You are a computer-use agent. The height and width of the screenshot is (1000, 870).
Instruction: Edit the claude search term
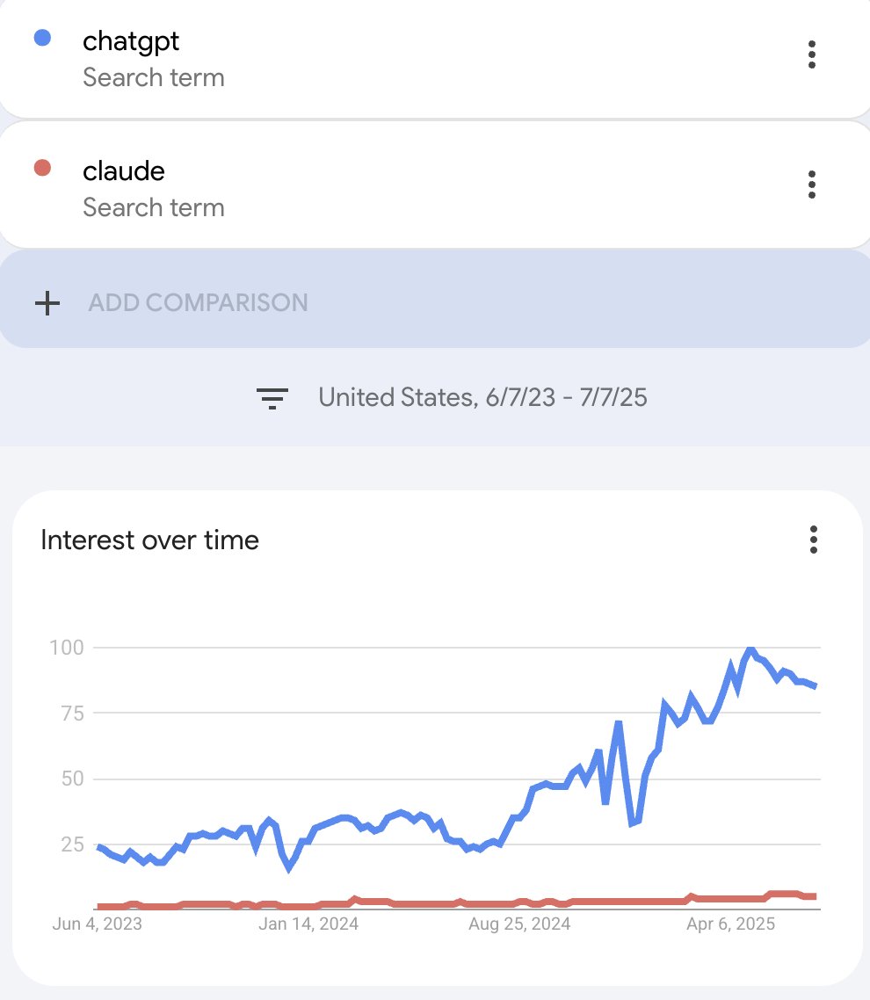coord(124,171)
